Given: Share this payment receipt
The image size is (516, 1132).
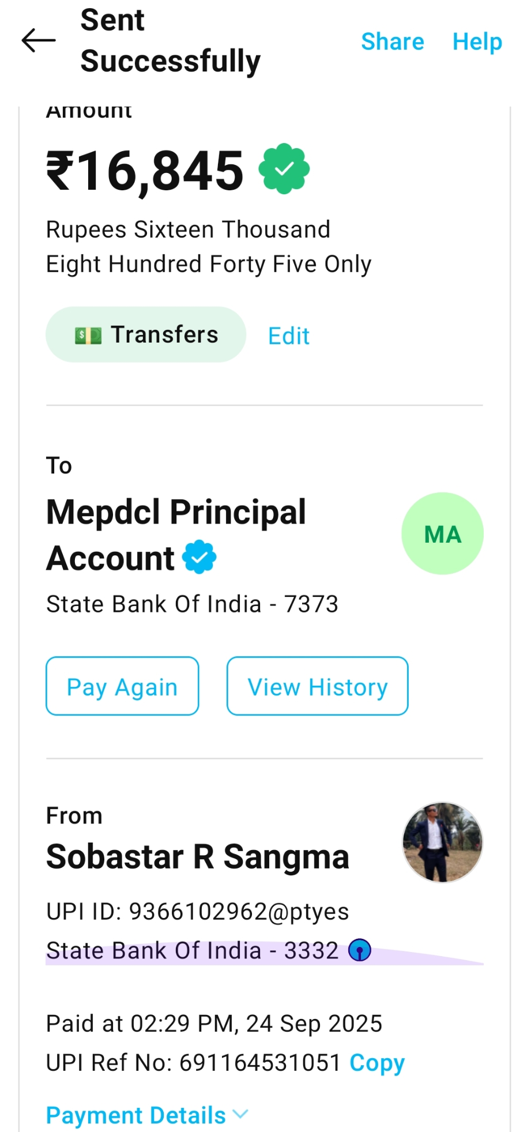Looking at the screenshot, I should 392,42.
